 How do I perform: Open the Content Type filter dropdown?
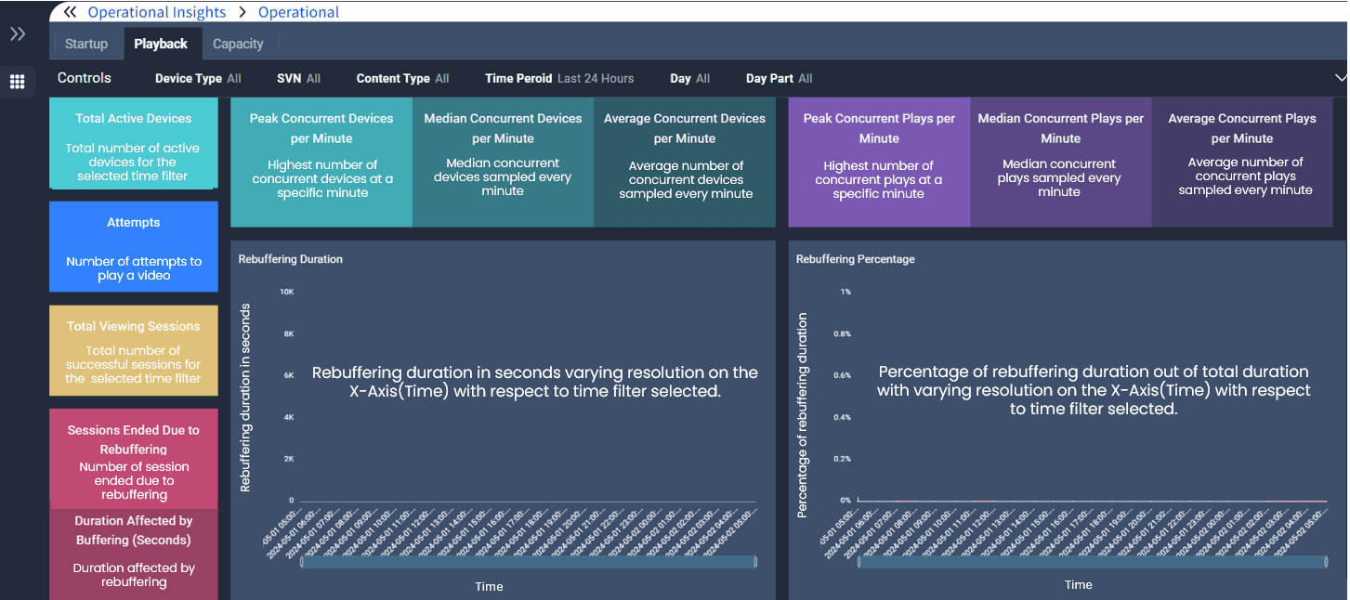402,79
